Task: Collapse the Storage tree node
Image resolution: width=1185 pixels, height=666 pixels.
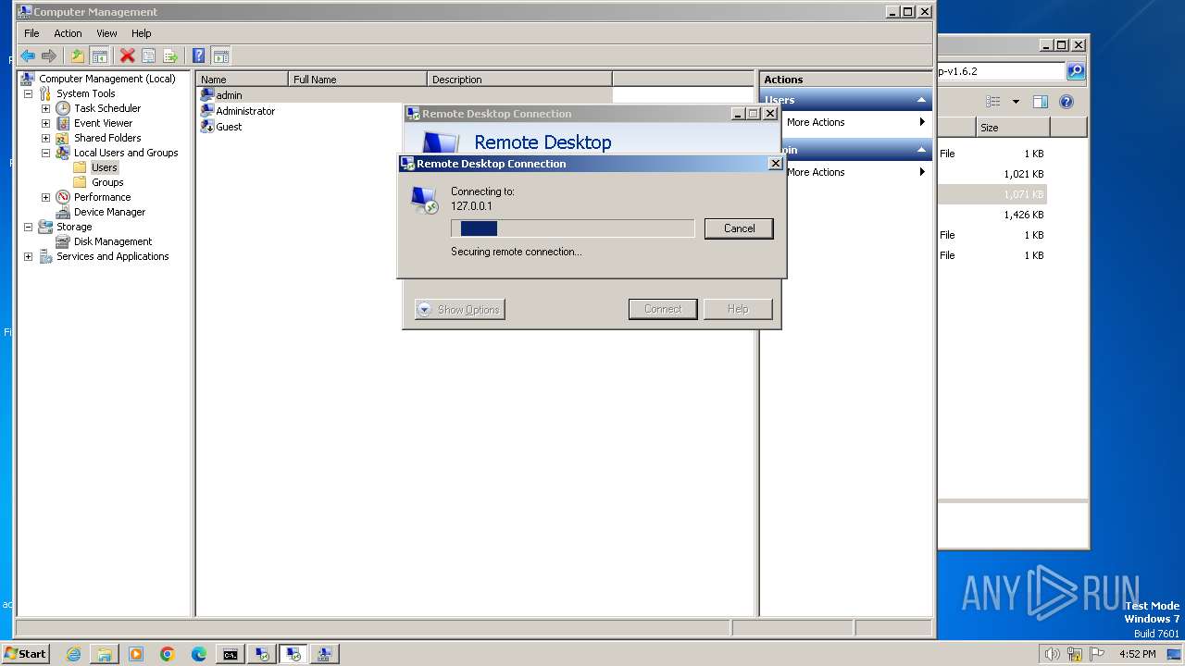Action: [28, 227]
